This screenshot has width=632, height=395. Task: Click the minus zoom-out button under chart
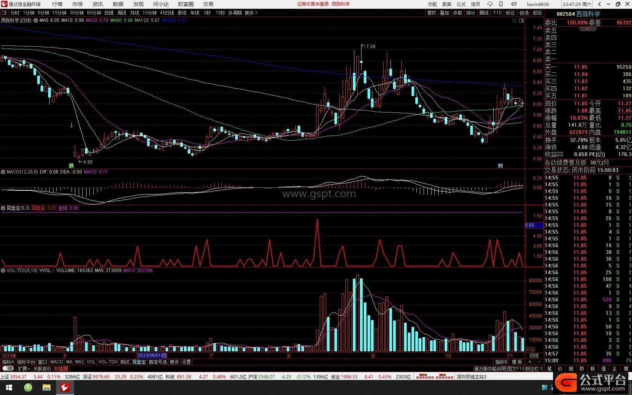tap(539, 362)
